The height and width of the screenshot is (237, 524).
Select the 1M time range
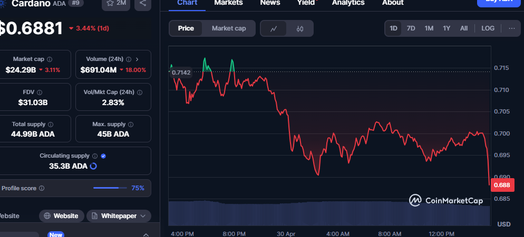(429, 28)
